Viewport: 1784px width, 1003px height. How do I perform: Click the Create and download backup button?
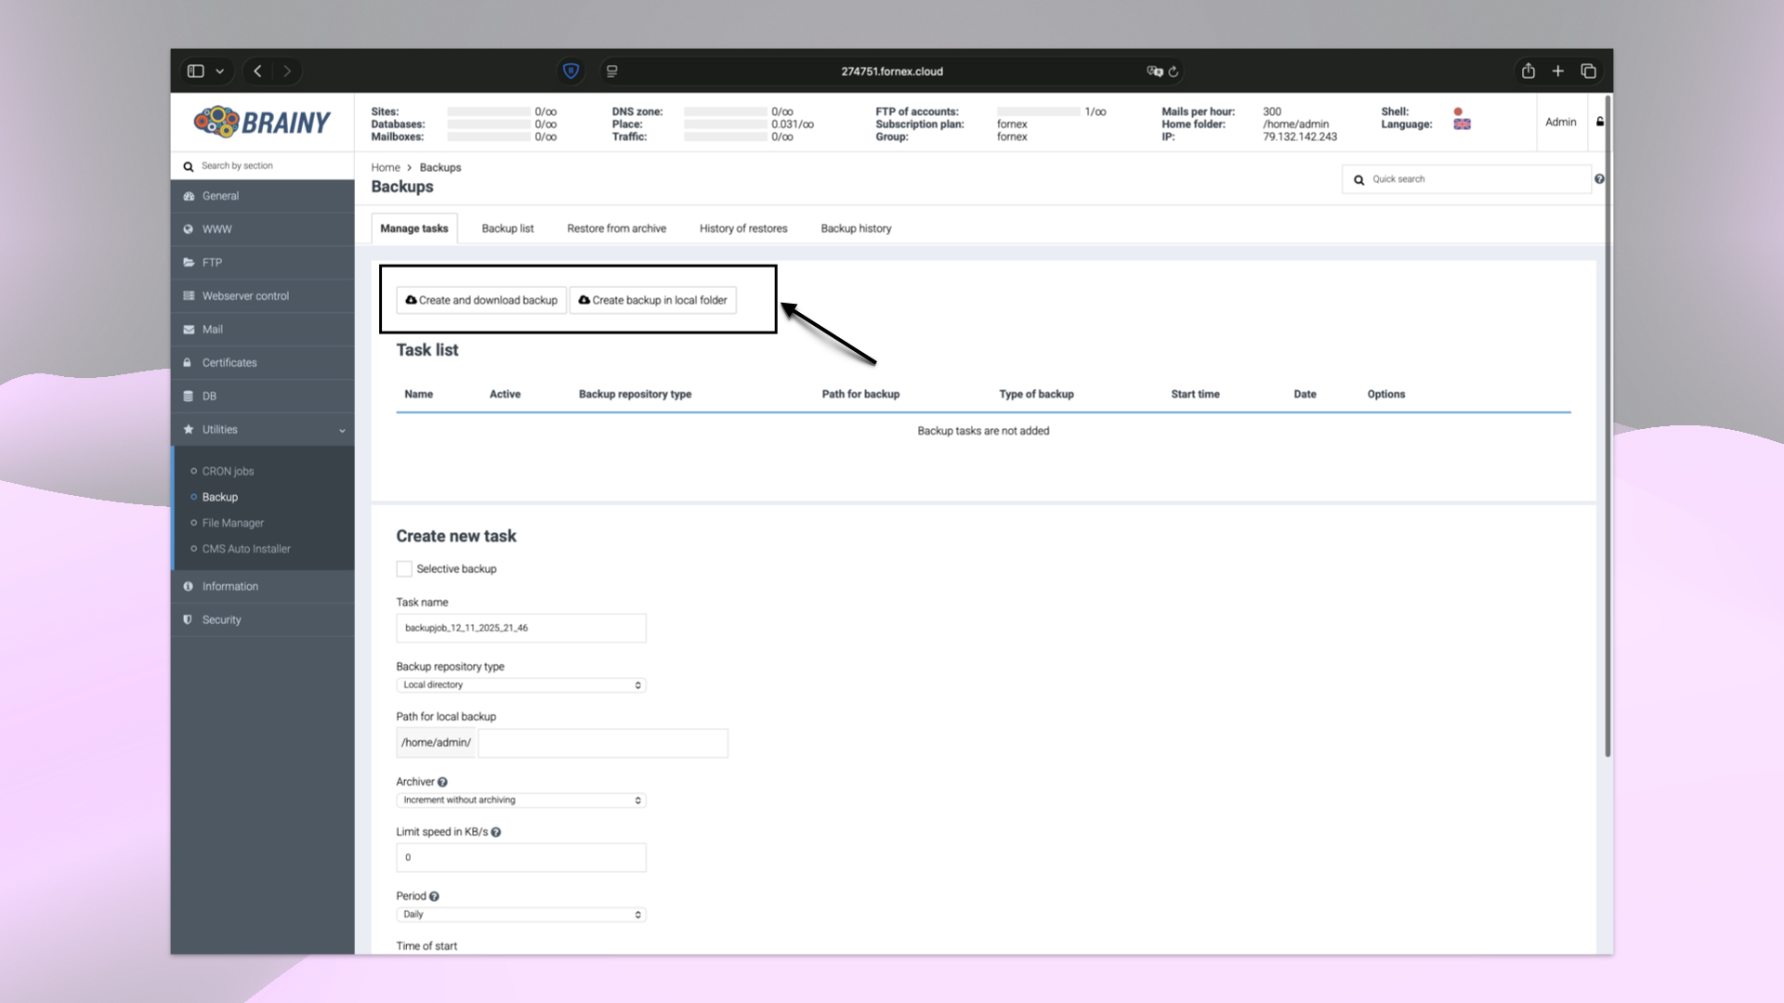tap(481, 300)
